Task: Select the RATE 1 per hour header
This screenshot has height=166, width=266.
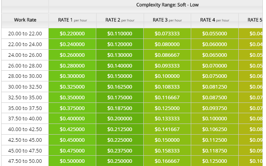Action: click(72, 20)
